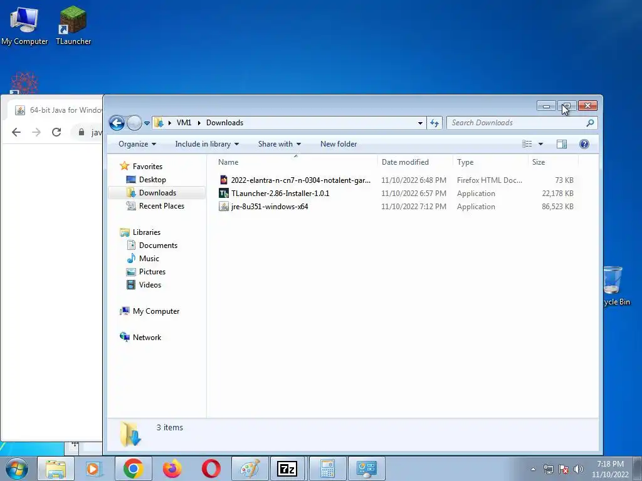Click the Firefox HTML document file icon

tap(224, 180)
